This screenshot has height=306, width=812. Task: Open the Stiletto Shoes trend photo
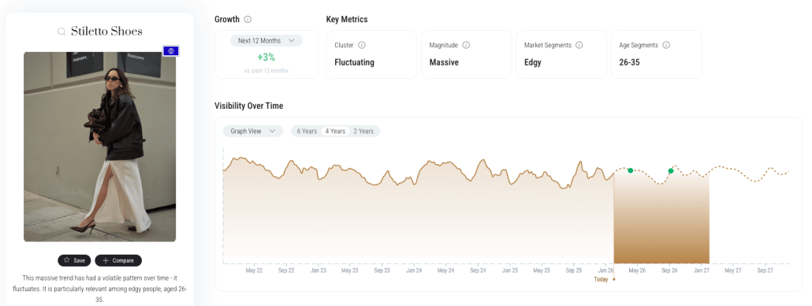pos(99,147)
